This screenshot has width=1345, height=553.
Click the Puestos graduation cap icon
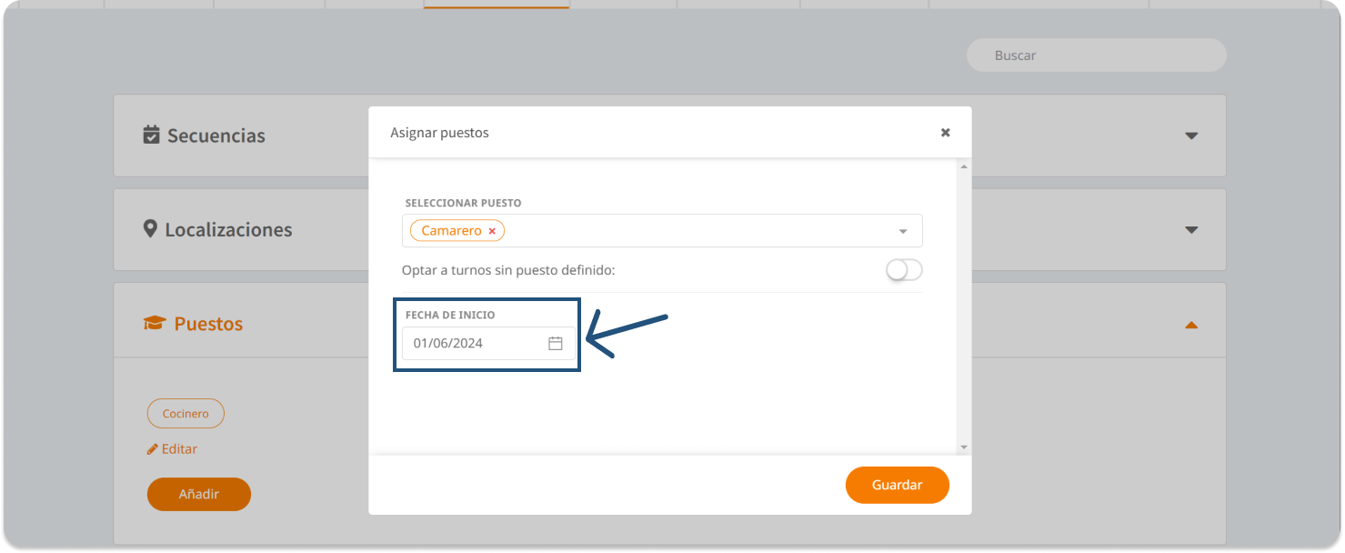point(155,323)
